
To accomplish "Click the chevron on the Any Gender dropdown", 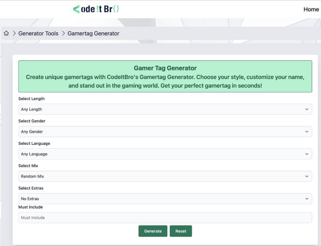I will point(307,132).
